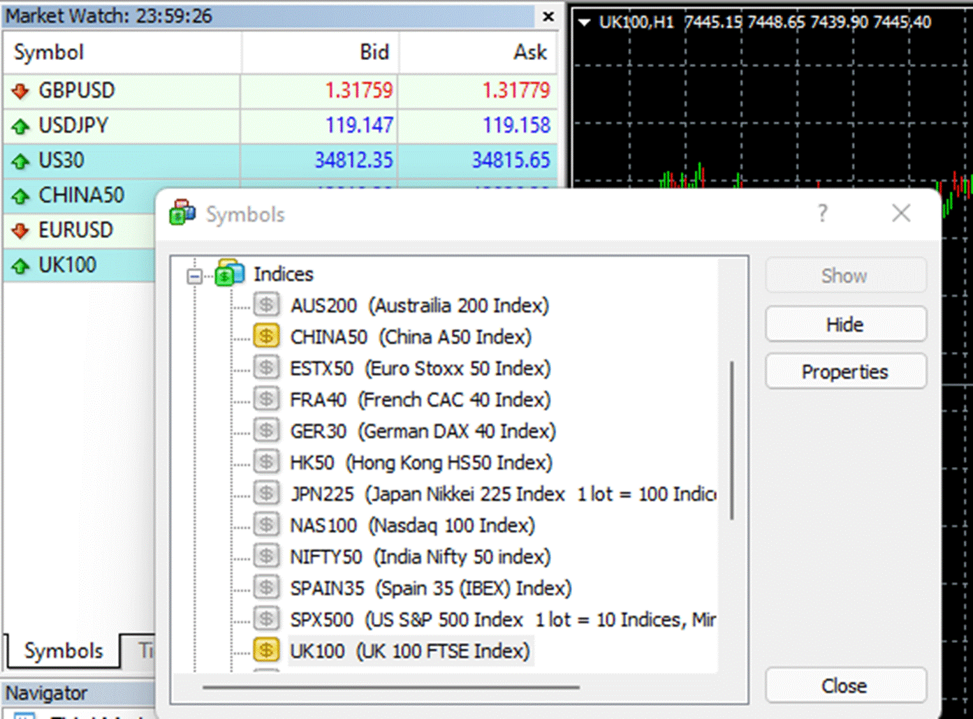Click the vertical scrollbar in symbols list
This screenshot has width=973, height=719.
tap(731, 440)
